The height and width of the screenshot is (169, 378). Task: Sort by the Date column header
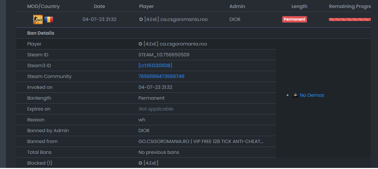(99, 6)
